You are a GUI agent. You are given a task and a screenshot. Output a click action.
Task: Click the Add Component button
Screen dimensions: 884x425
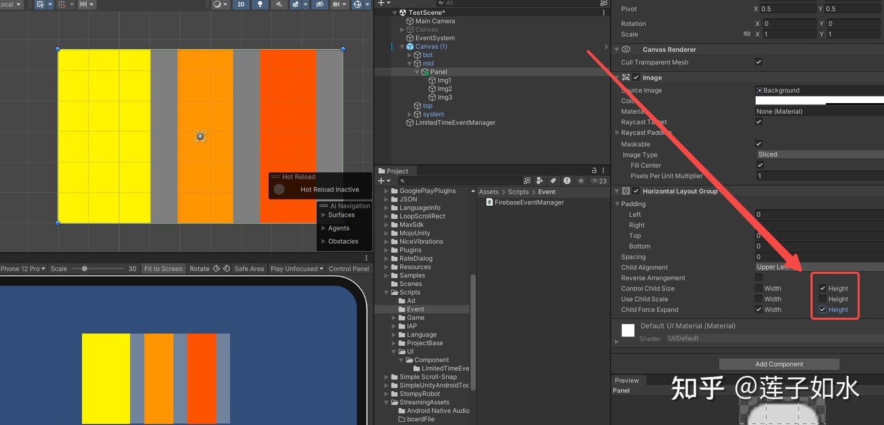[779, 364]
